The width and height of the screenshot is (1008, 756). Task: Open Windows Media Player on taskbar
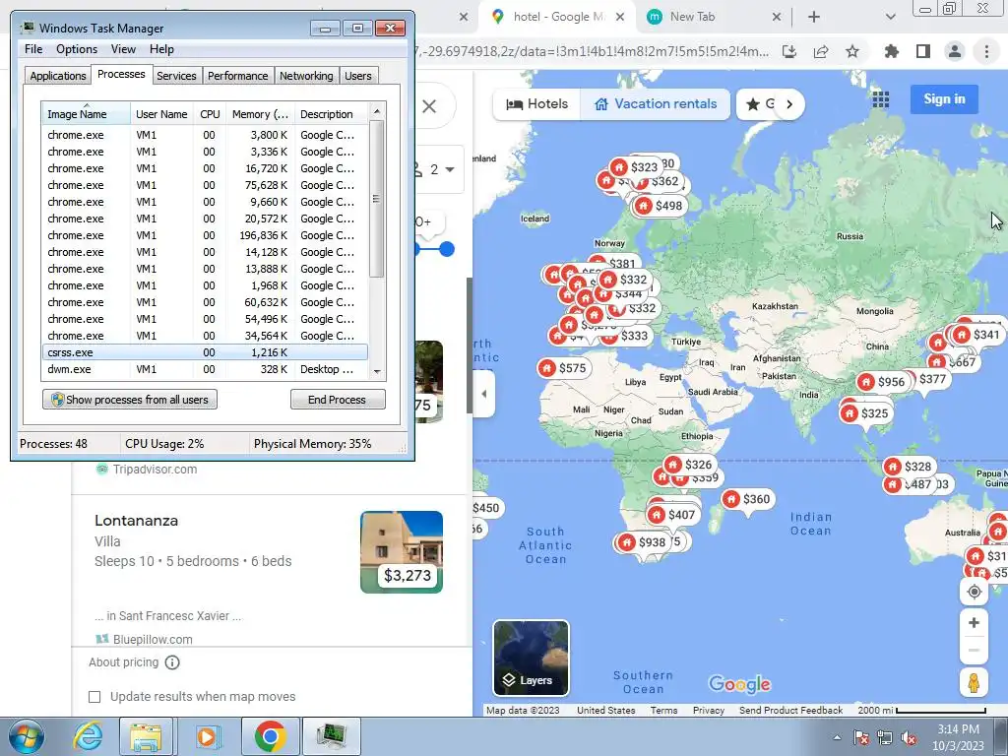pyautogui.click(x=207, y=736)
